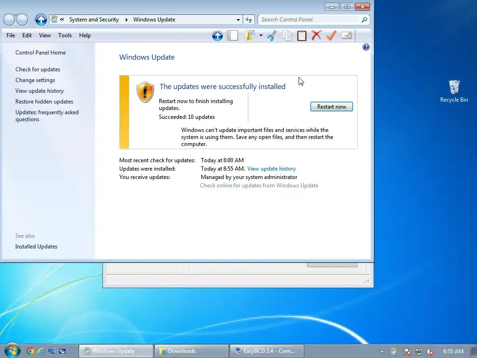This screenshot has height=358, width=477.
Task: Open View update history in sidebar
Action: [40, 91]
